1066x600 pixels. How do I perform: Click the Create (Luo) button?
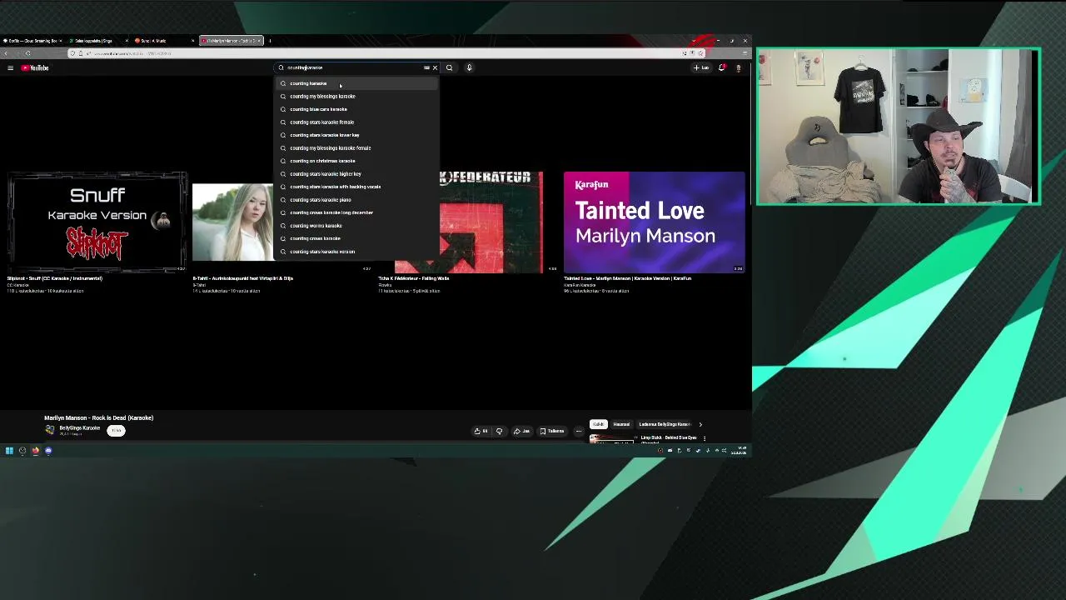(701, 67)
